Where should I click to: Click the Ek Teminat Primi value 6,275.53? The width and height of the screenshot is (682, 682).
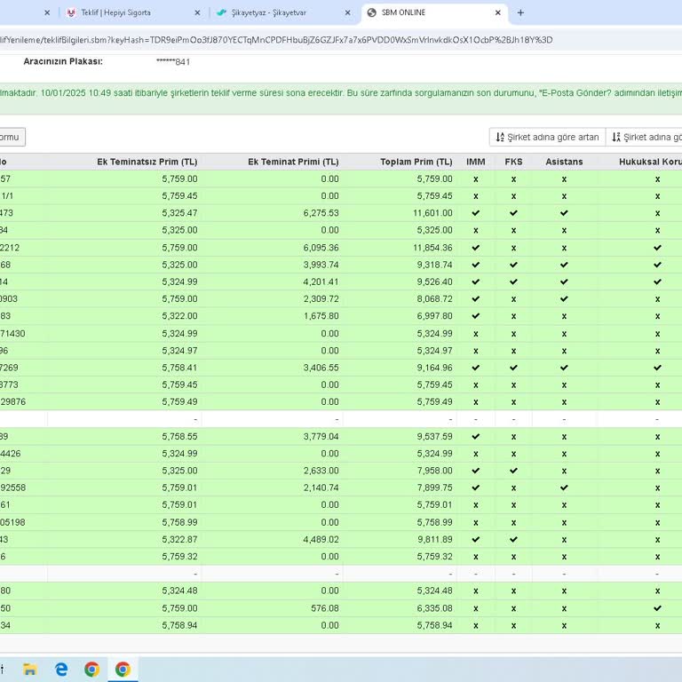(321, 213)
